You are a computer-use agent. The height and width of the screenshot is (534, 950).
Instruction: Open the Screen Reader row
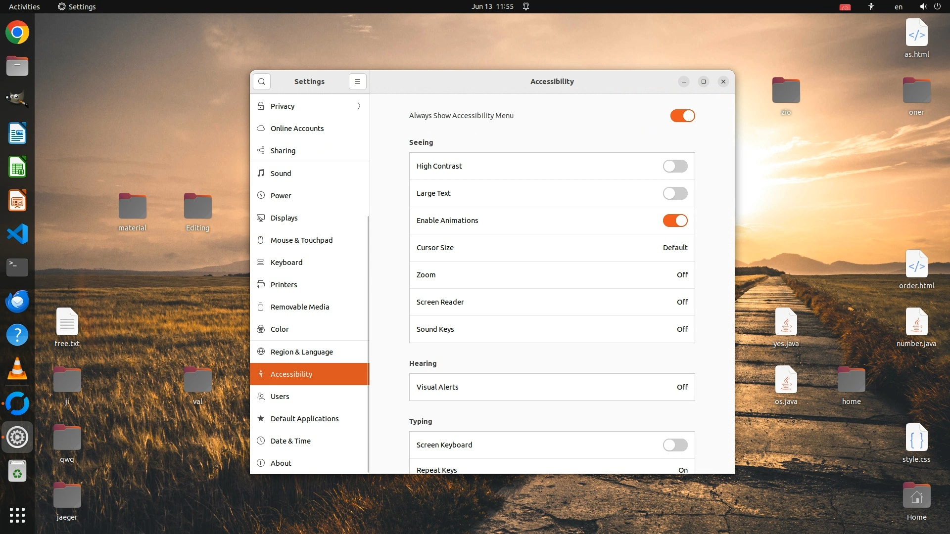[x=552, y=302]
